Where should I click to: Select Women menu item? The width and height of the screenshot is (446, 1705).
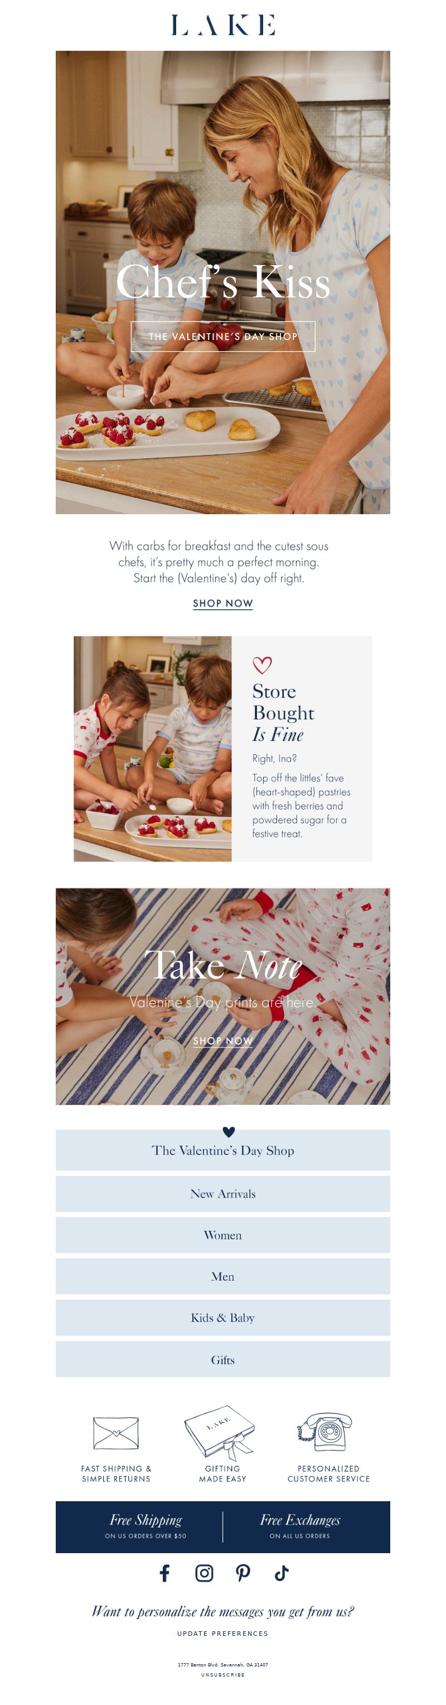tap(222, 1235)
